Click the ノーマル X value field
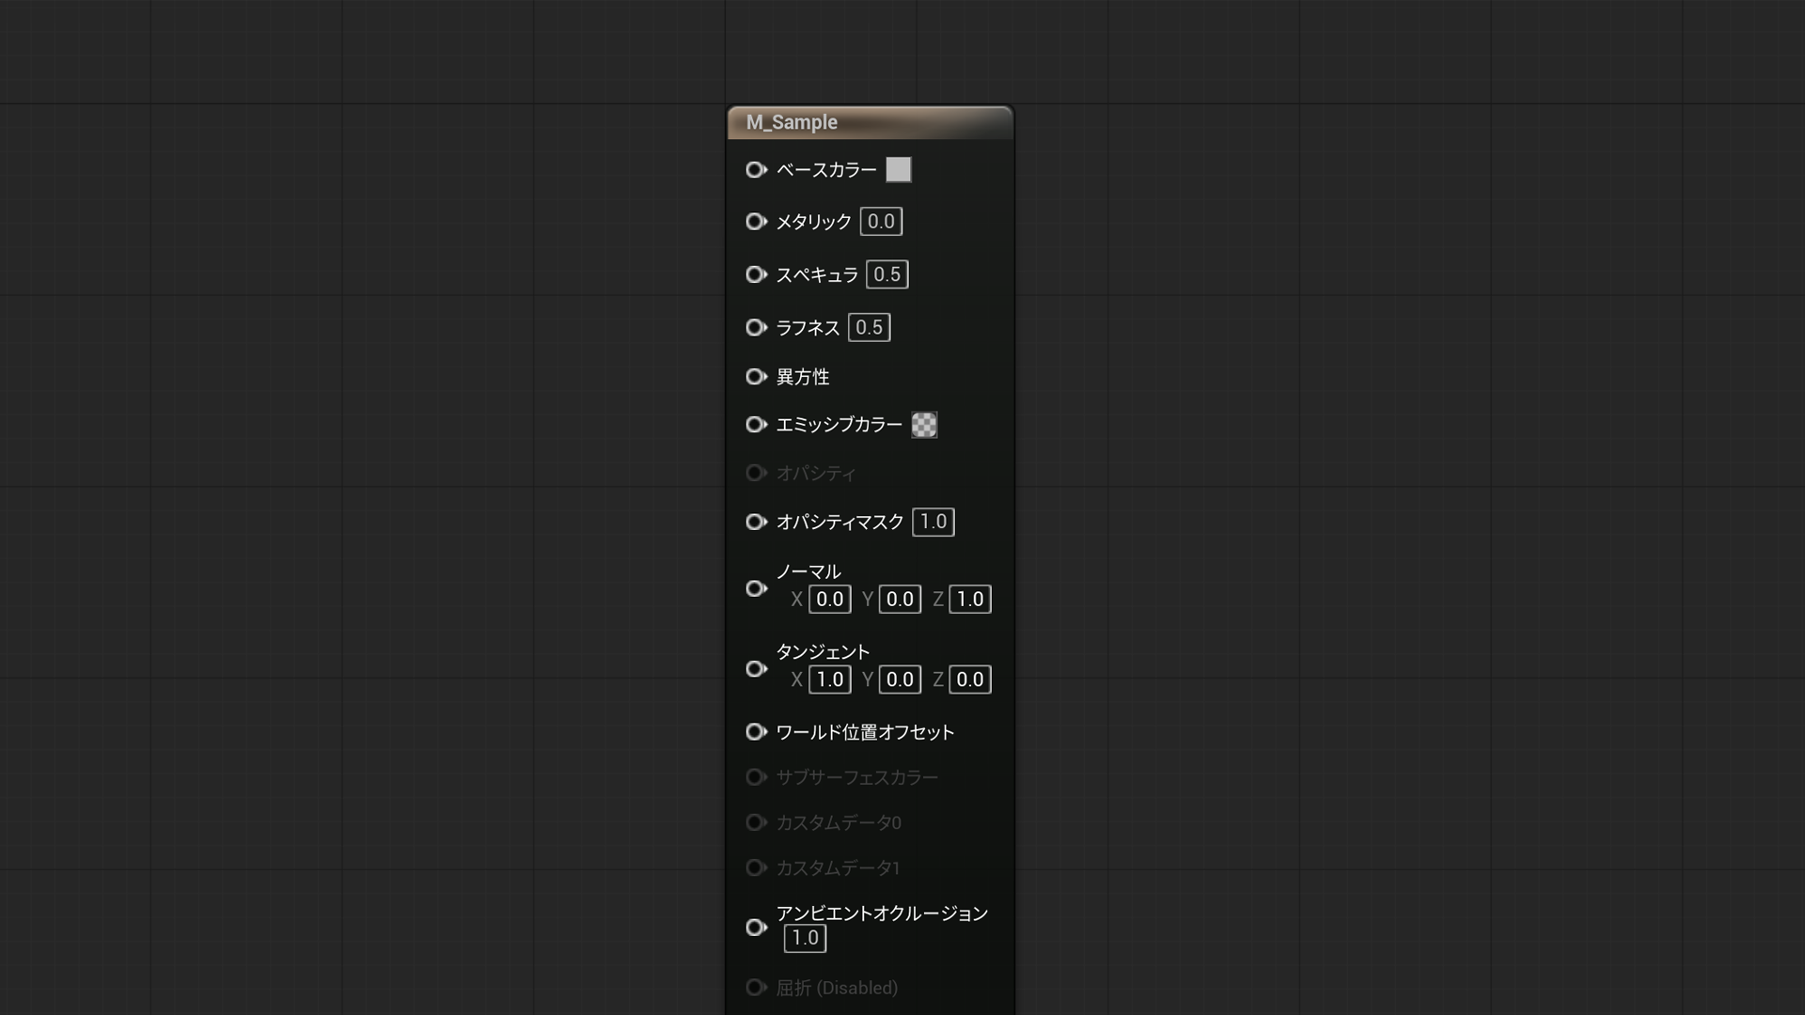 tap(829, 600)
